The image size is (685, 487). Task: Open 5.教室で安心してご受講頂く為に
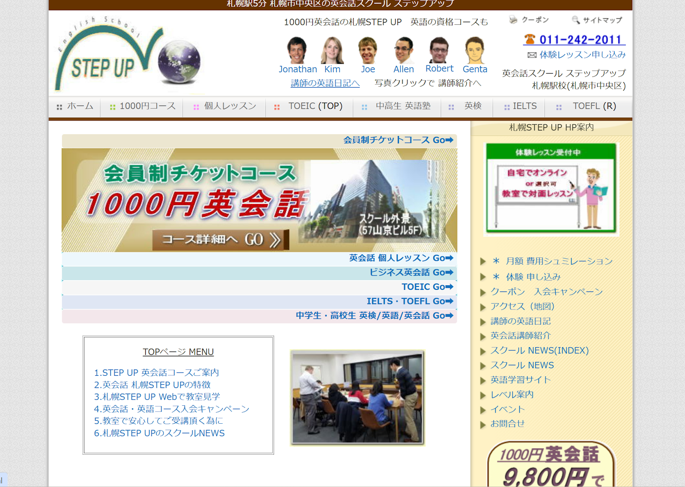[158, 421]
